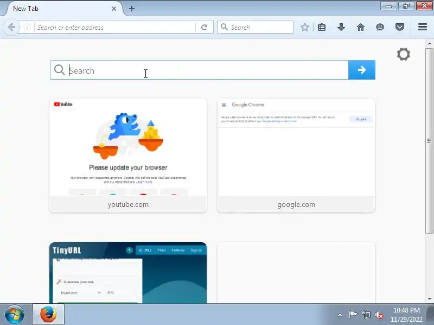
Task: Save page to Pocket
Action: point(400,27)
